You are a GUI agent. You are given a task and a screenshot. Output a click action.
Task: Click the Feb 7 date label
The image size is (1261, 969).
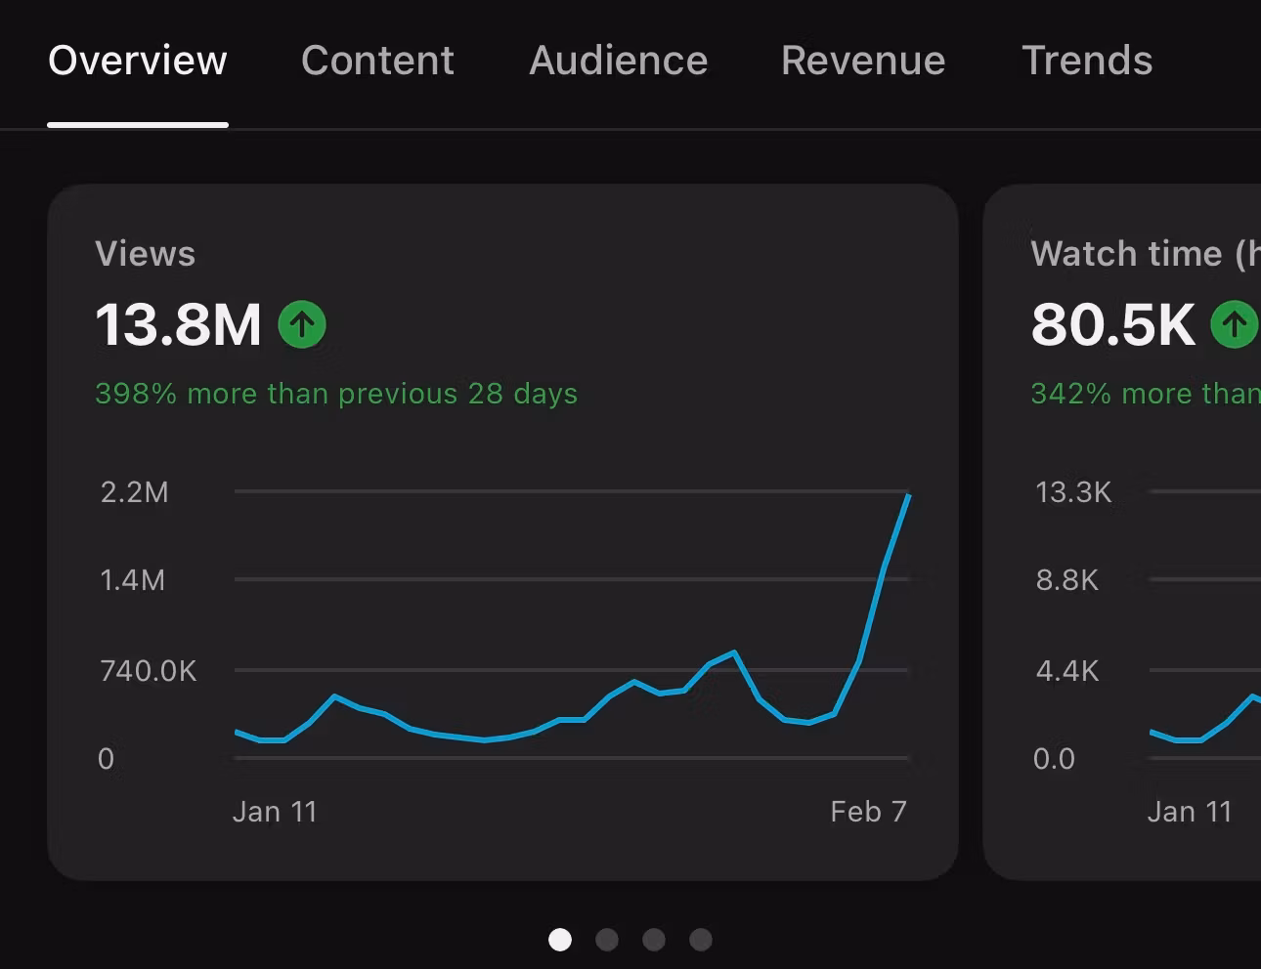(868, 812)
